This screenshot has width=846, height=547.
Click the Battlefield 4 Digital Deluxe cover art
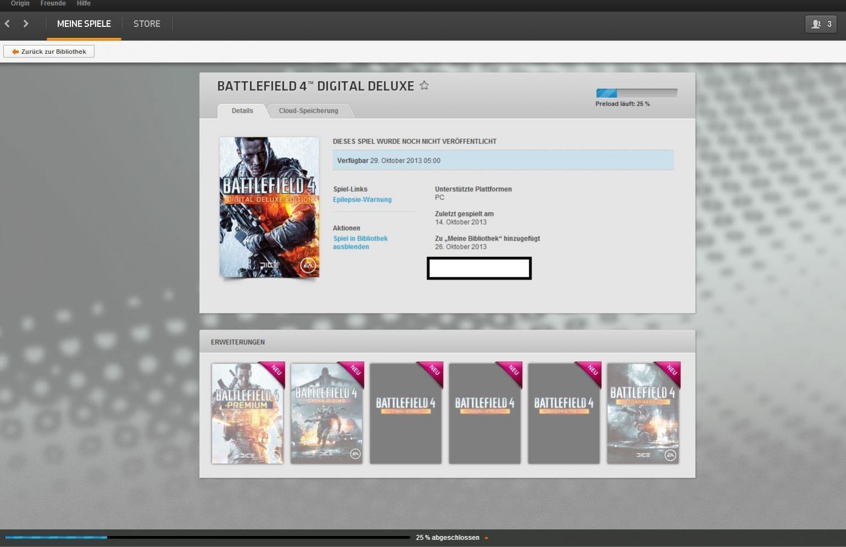point(269,207)
